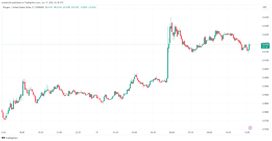Click the TradingView logo at bottom left
Screen dimensions: 272x141
click(10, 138)
